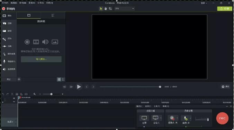This screenshot has width=234, height=130.
Task: Expand the track options chevron below the plus
Action: (14, 102)
